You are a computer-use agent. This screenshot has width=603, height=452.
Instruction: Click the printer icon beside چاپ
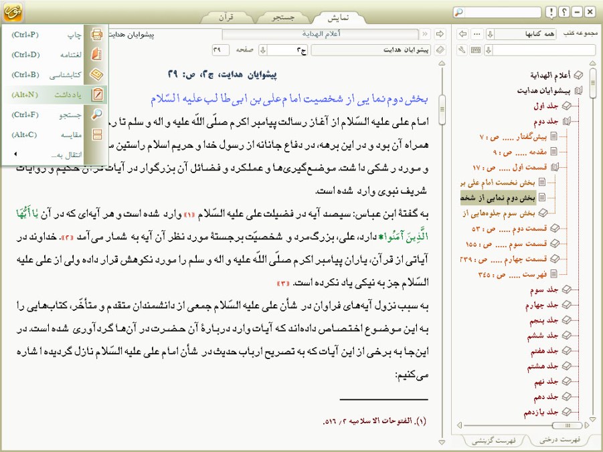(x=96, y=35)
